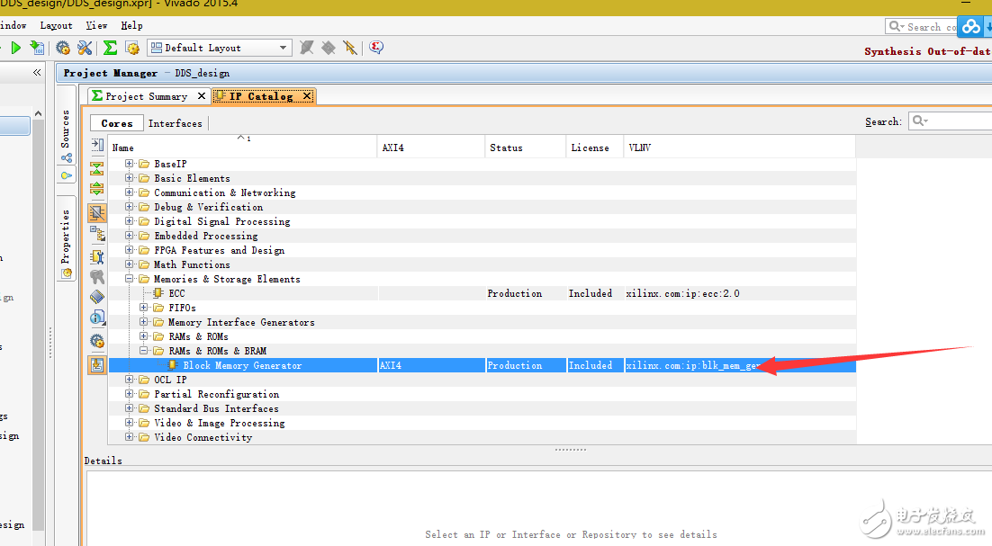The width and height of the screenshot is (992, 546).
Task: Select the Run Synthesis Sigma icon
Action: (109, 49)
